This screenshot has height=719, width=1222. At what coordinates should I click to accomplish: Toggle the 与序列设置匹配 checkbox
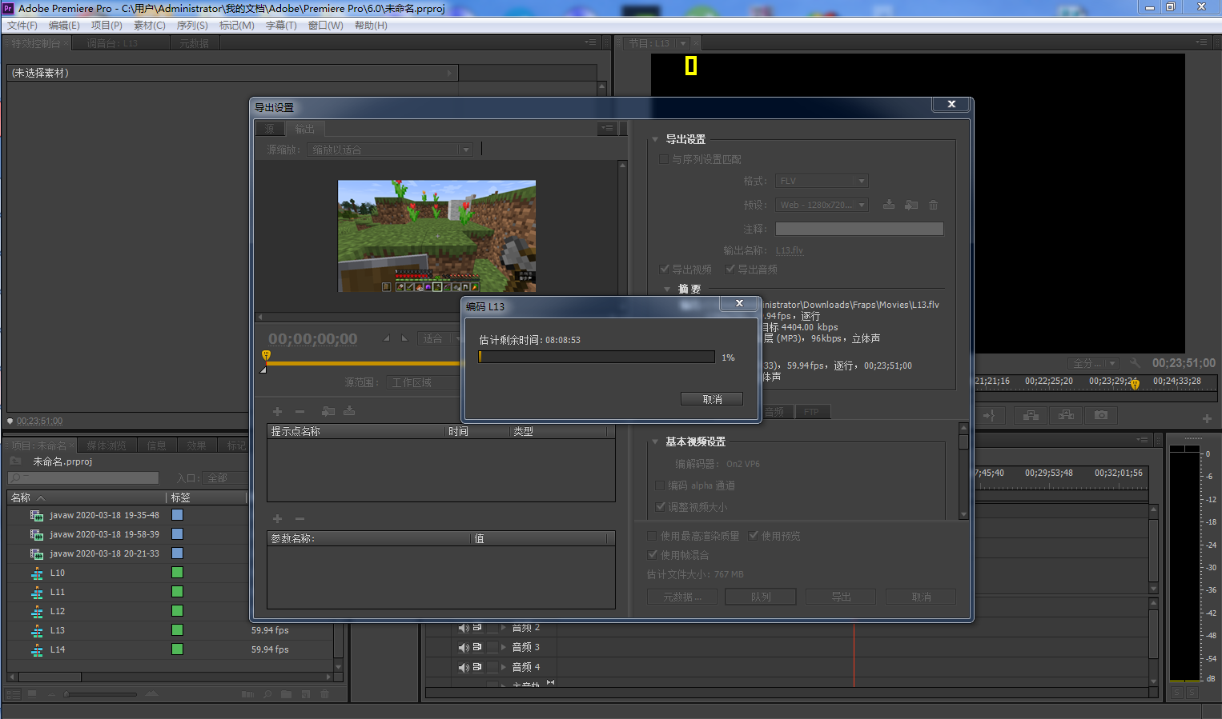[663, 159]
